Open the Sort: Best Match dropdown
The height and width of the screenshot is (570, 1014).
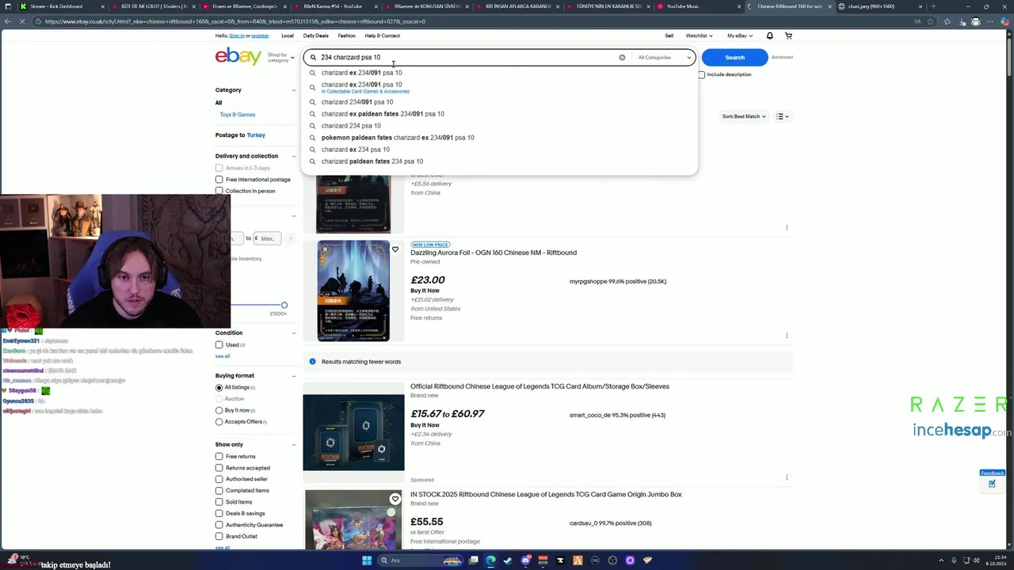pyautogui.click(x=744, y=116)
